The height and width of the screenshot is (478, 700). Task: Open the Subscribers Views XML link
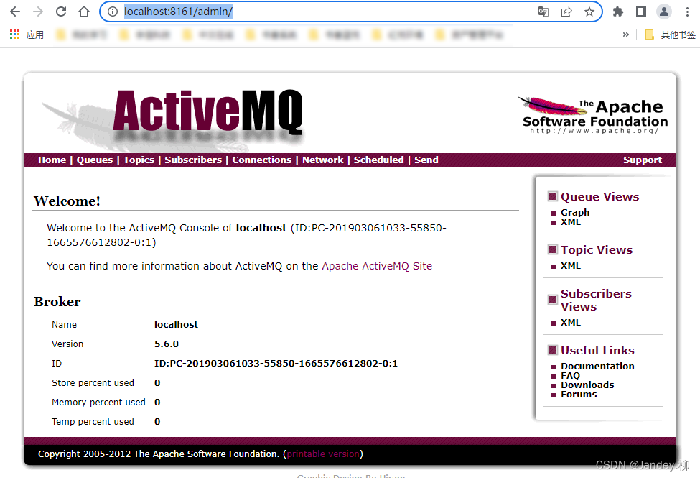point(571,323)
